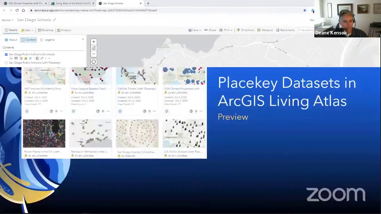381x214 pixels.
Task: Click sharing icon on Cellular Towers card
Action: pos(144,111)
